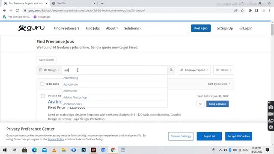
Task: Click Save Search button
Action: 47,60
